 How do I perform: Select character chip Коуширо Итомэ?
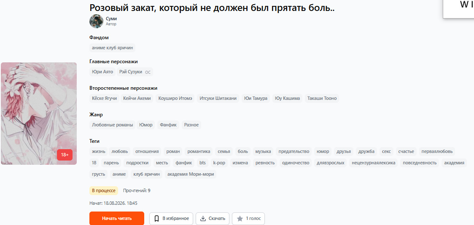click(175, 99)
